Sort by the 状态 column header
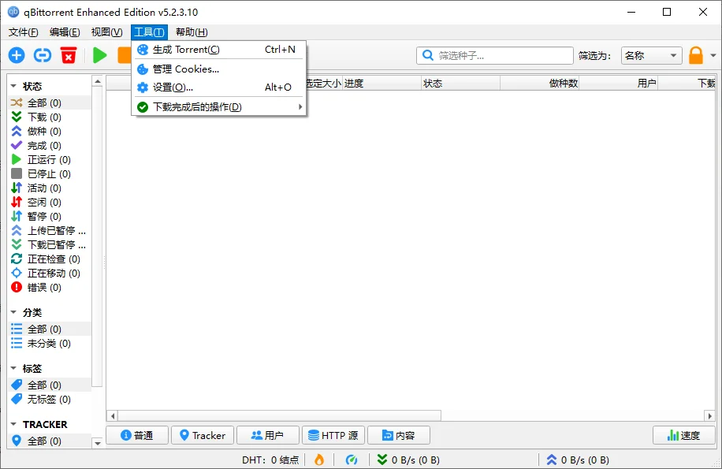 [x=460, y=84]
